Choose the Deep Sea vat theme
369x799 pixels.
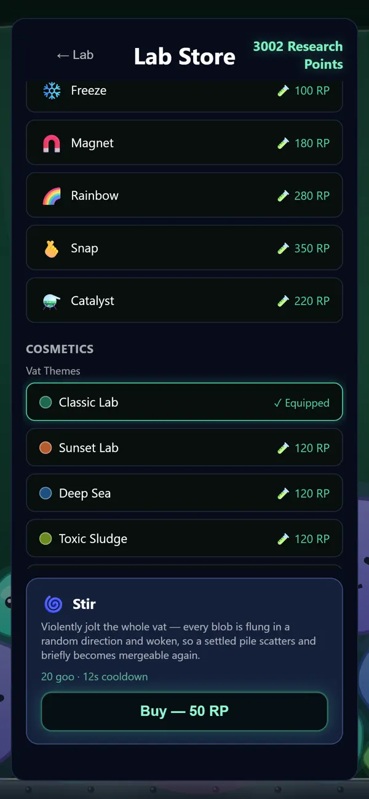coord(184,493)
